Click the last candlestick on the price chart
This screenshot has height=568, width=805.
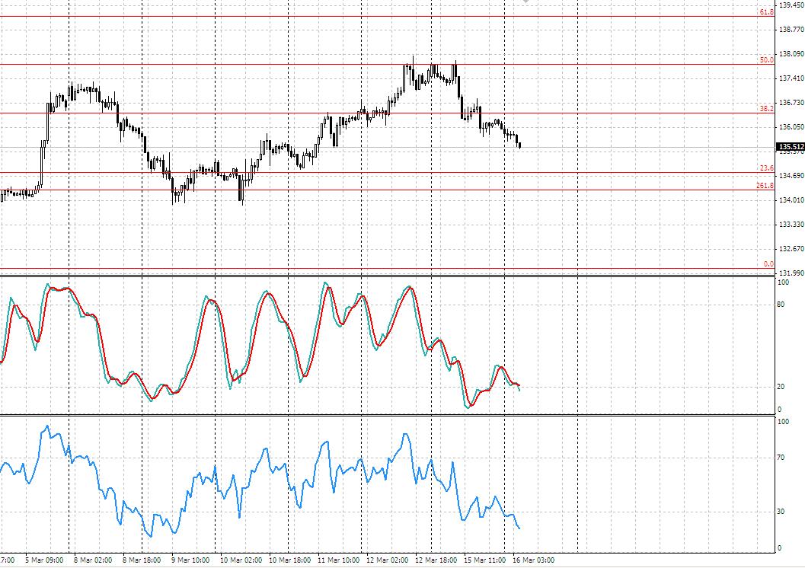pos(519,145)
